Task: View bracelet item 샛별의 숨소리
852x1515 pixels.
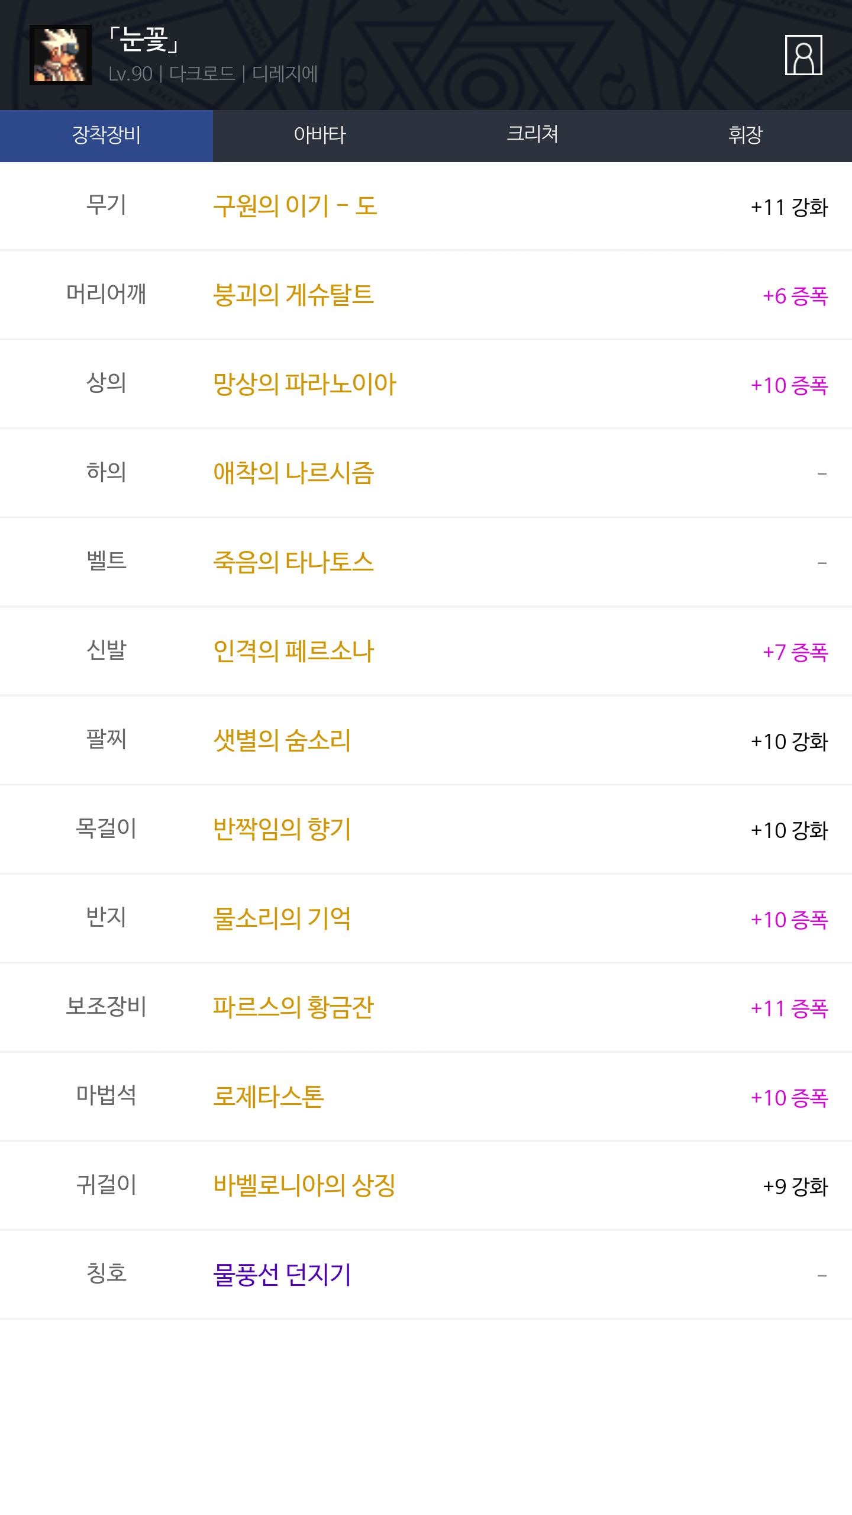Action: click(282, 740)
